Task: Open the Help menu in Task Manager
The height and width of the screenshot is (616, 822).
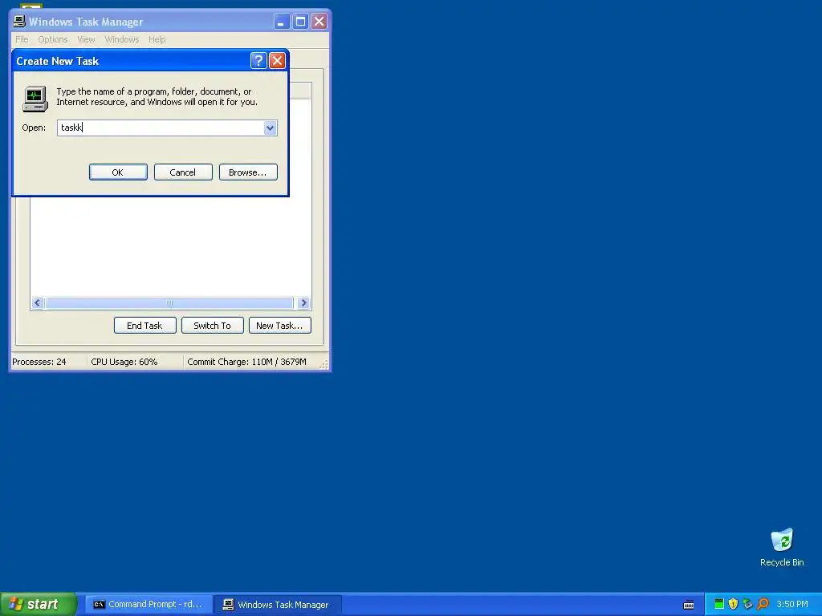Action: click(157, 39)
